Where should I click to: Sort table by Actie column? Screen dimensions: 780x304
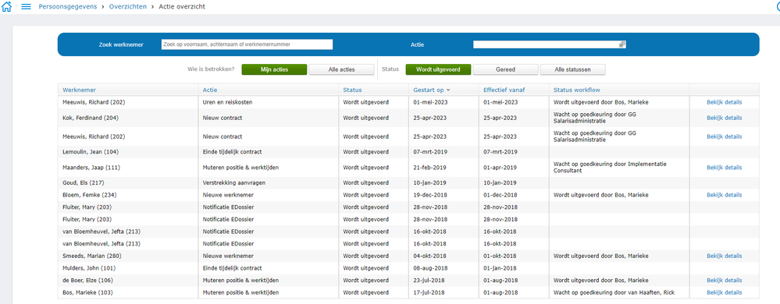210,90
